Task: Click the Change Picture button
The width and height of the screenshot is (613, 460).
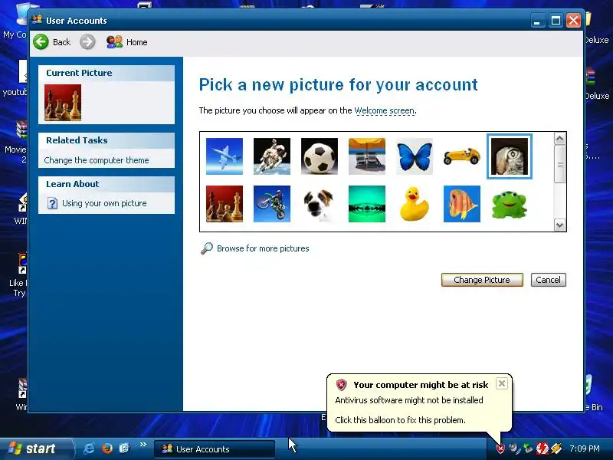Action: [x=482, y=280]
